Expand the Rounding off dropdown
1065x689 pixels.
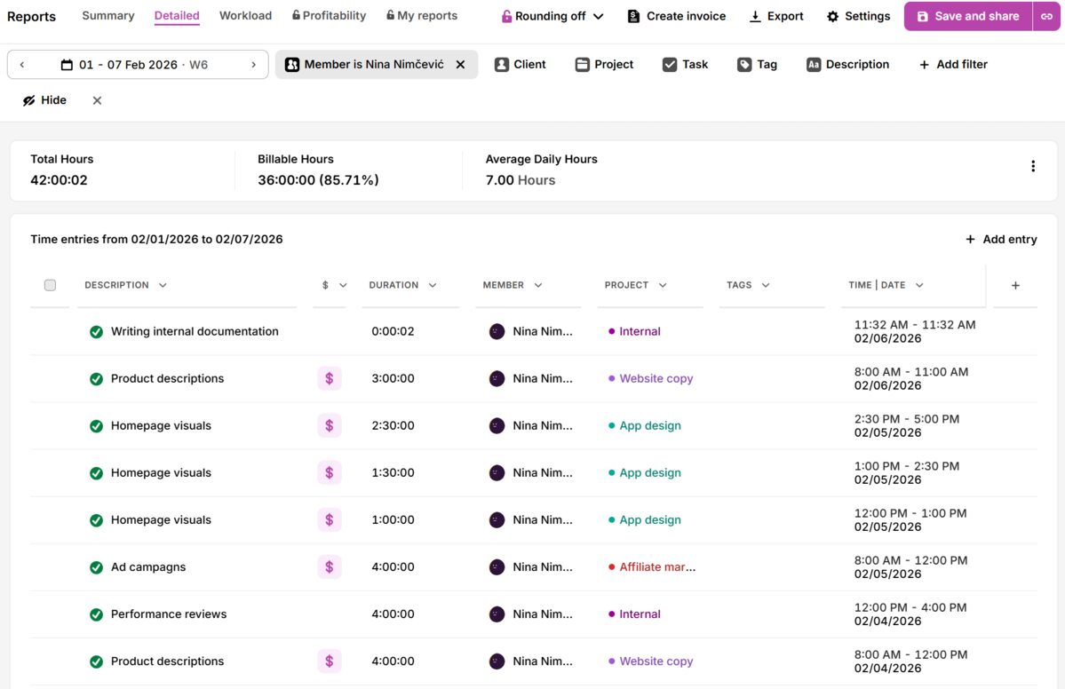(552, 16)
